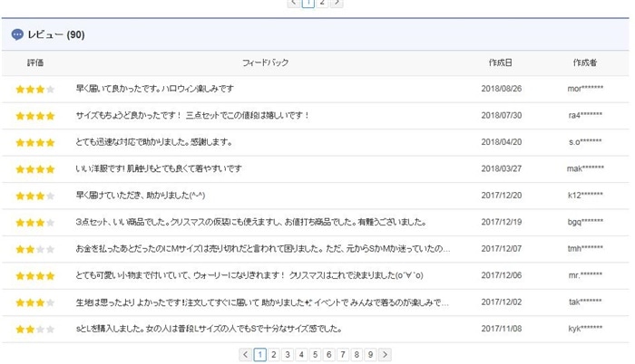Open the truncated review dated 2017/12/02
Viewport: 635px width, 364px height.
pyautogui.click(x=263, y=302)
